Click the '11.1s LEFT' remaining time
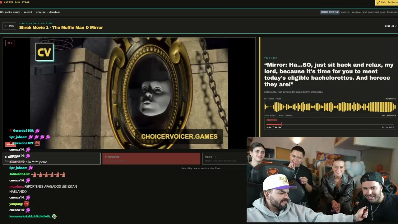 [x=388, y=127]
